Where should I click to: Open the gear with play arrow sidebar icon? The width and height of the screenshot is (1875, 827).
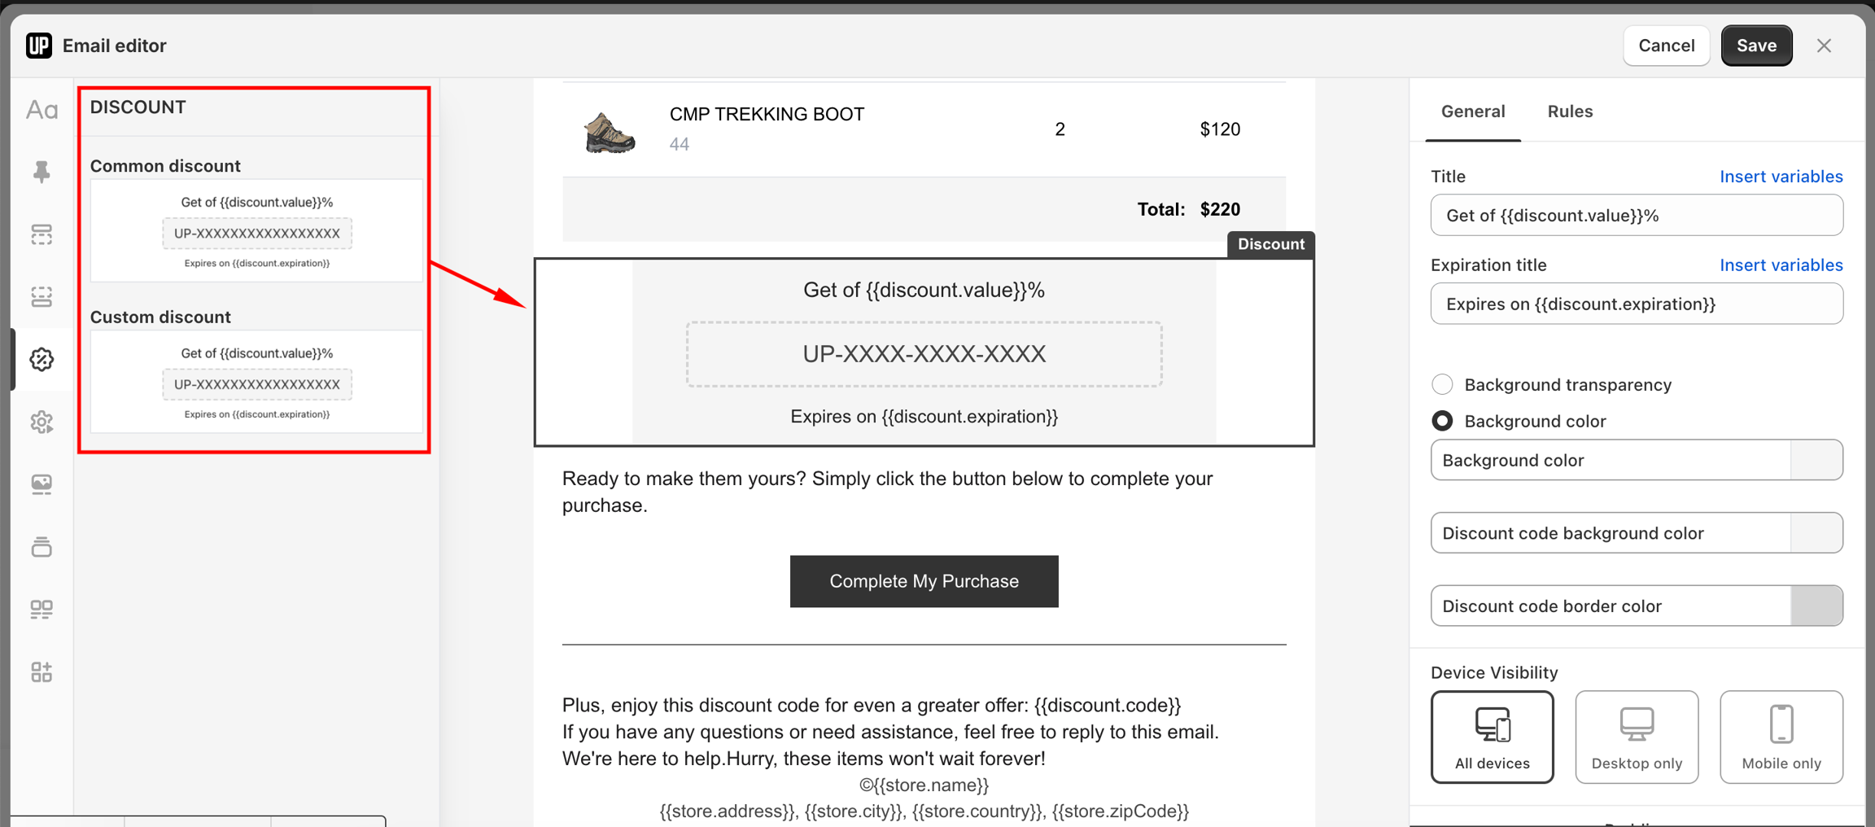click(x=42, y=422)
